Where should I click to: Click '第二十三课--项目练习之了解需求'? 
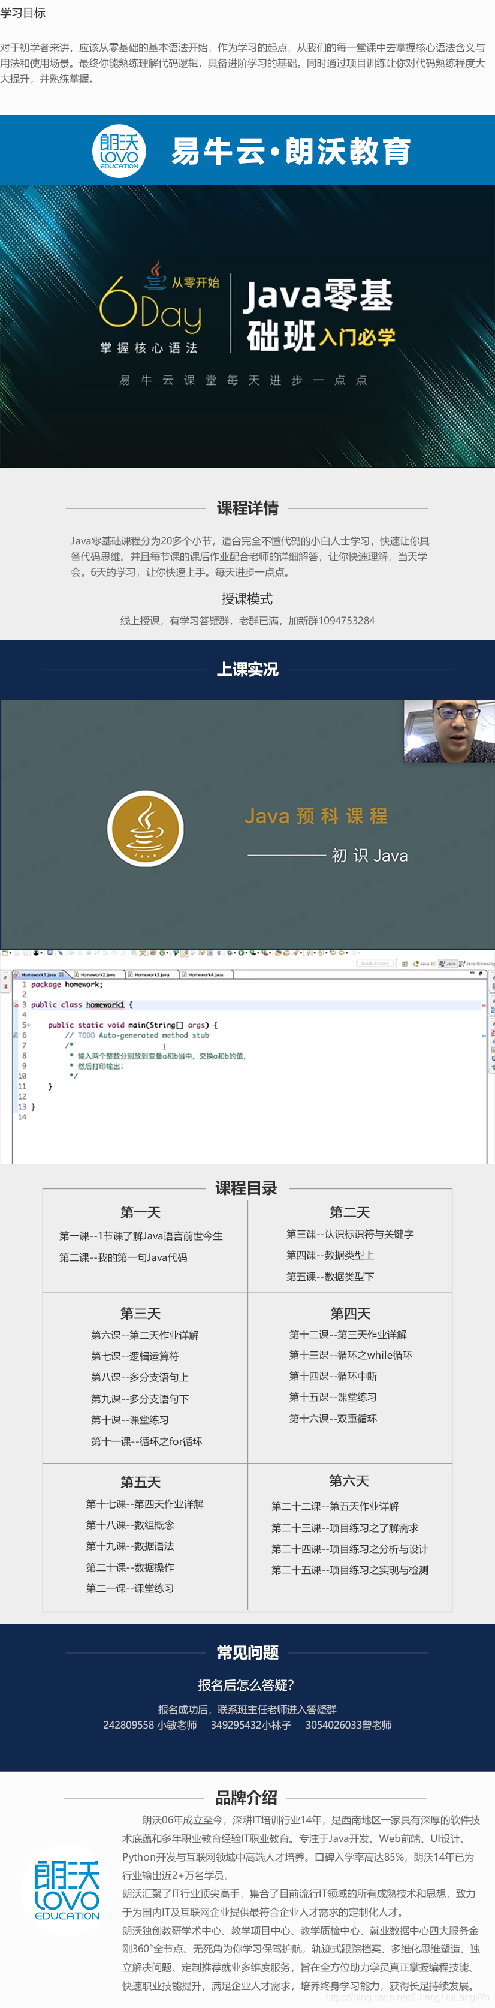tap(345, 1528)
